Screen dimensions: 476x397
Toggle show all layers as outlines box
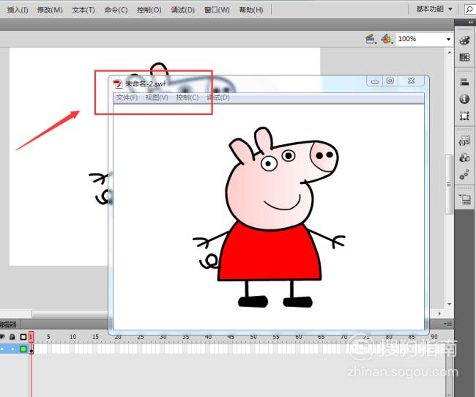[23, 336]
